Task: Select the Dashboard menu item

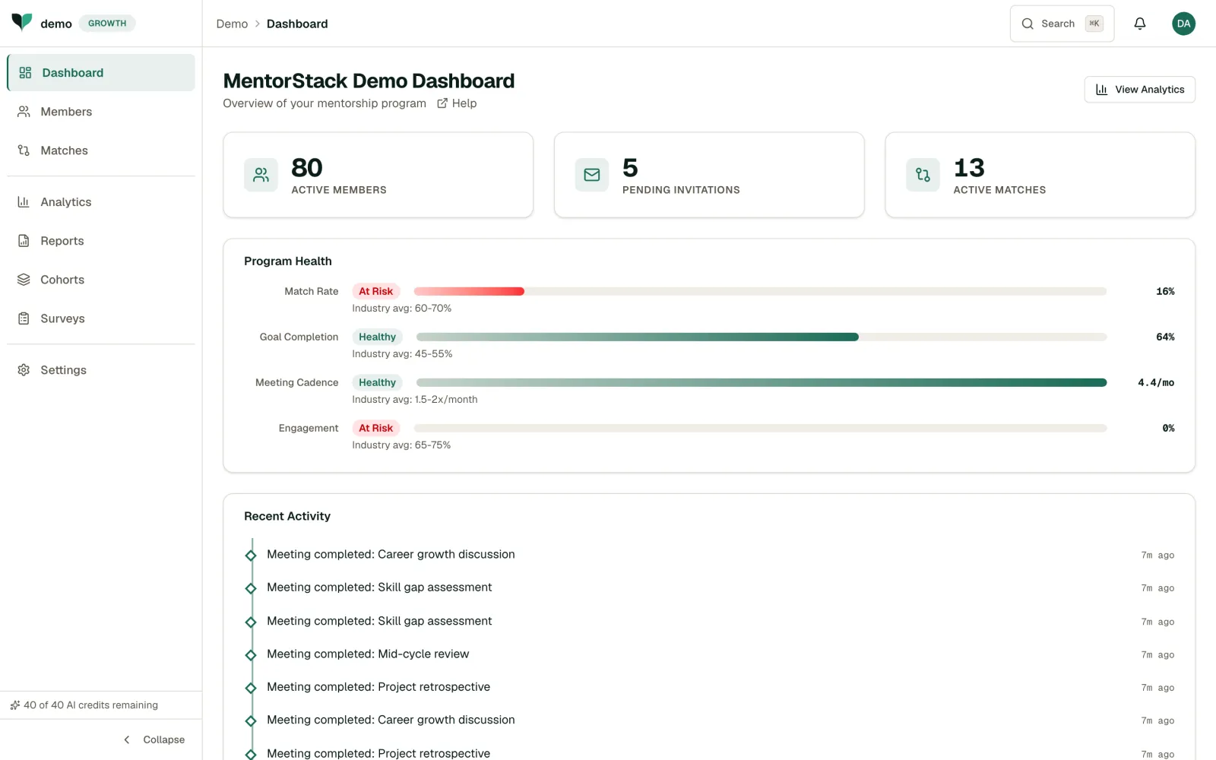Action: click(101, 73)
